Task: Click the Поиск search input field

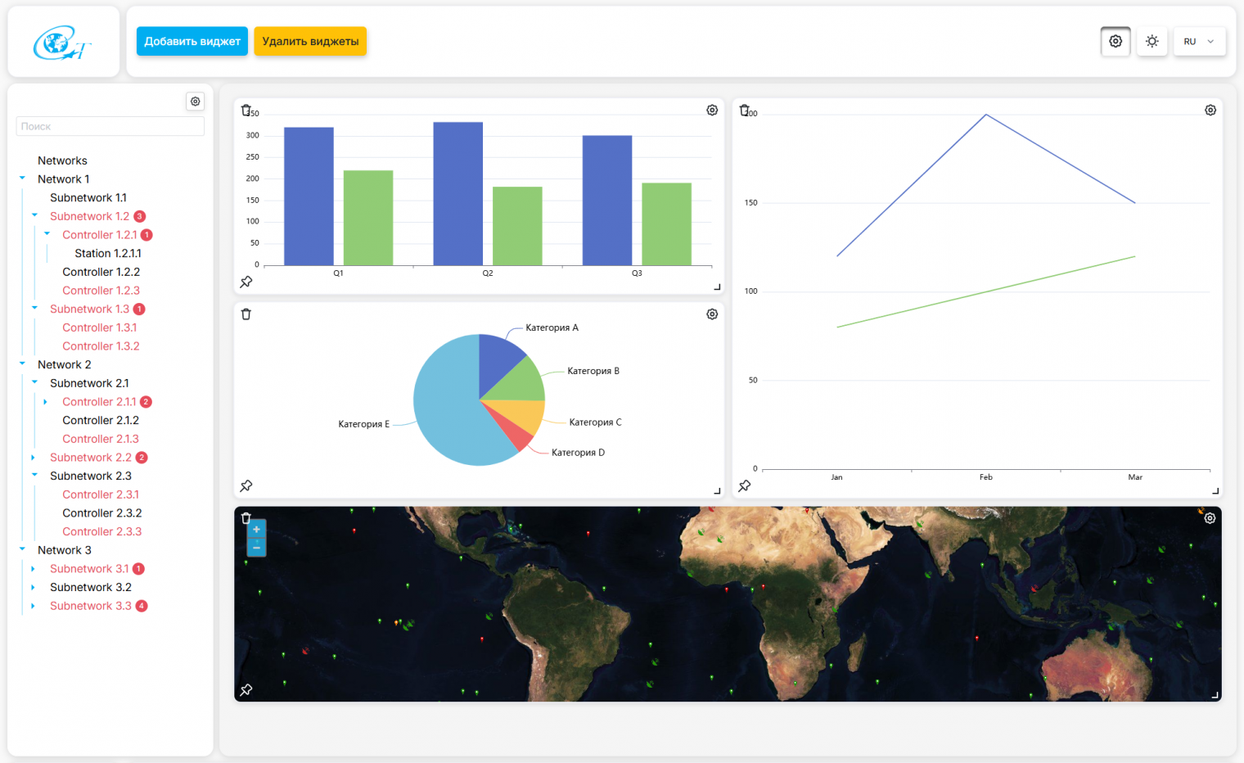Action: coord(110,126)
